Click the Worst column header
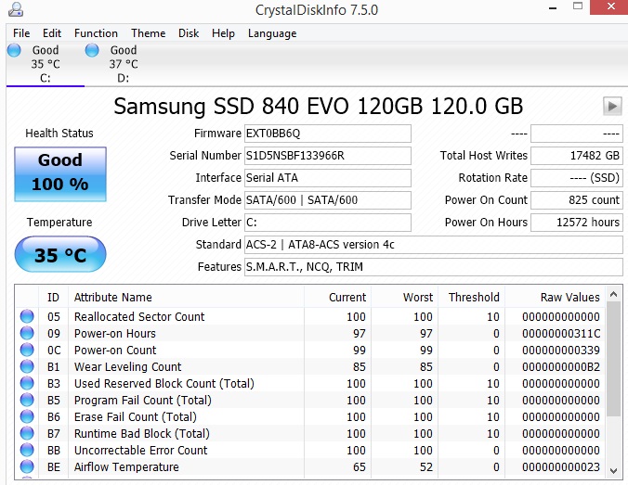 (x=404, y=298)
